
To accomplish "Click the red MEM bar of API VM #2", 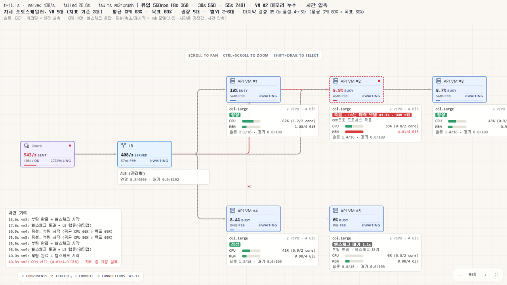I will 354,132.
